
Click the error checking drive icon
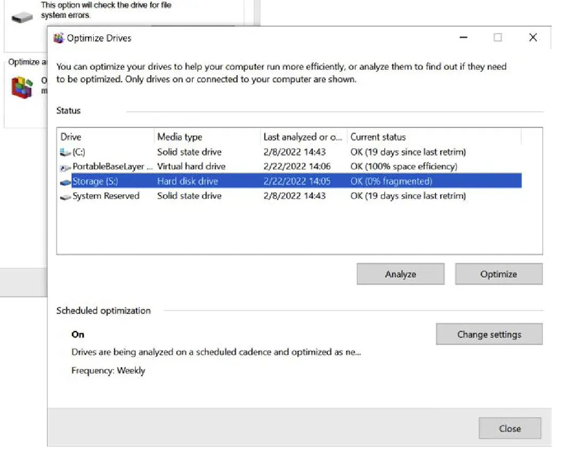tap(22, 17)
